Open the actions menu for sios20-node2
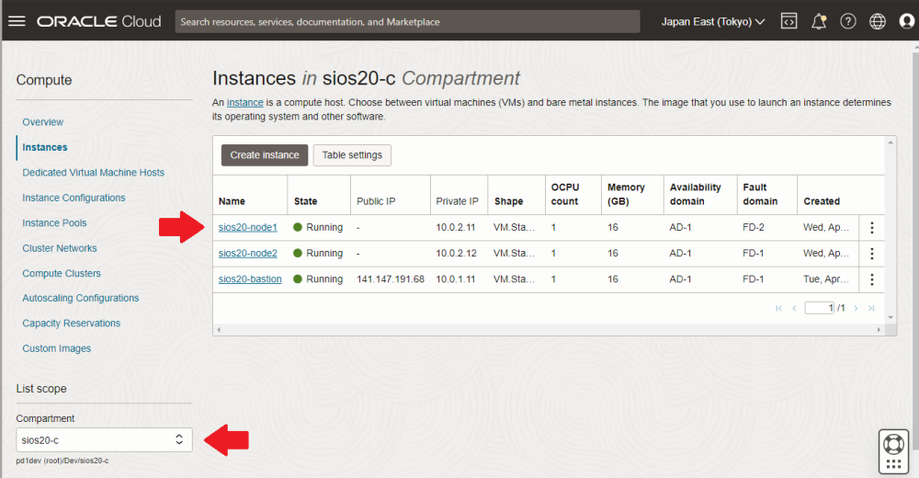This screenshot has height=478, width=919. 872,254
